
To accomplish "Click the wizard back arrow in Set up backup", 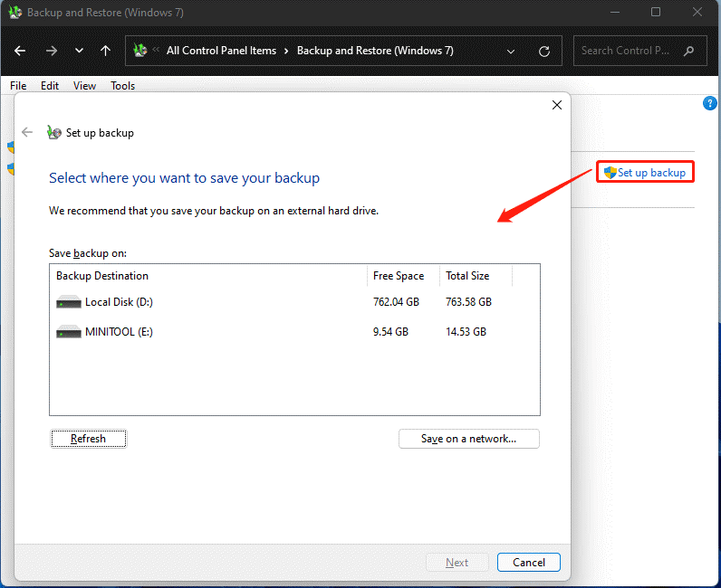I will [x=27, y=132].
